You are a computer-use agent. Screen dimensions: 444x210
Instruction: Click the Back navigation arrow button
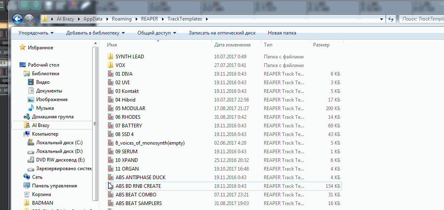[x=18, y=19]
